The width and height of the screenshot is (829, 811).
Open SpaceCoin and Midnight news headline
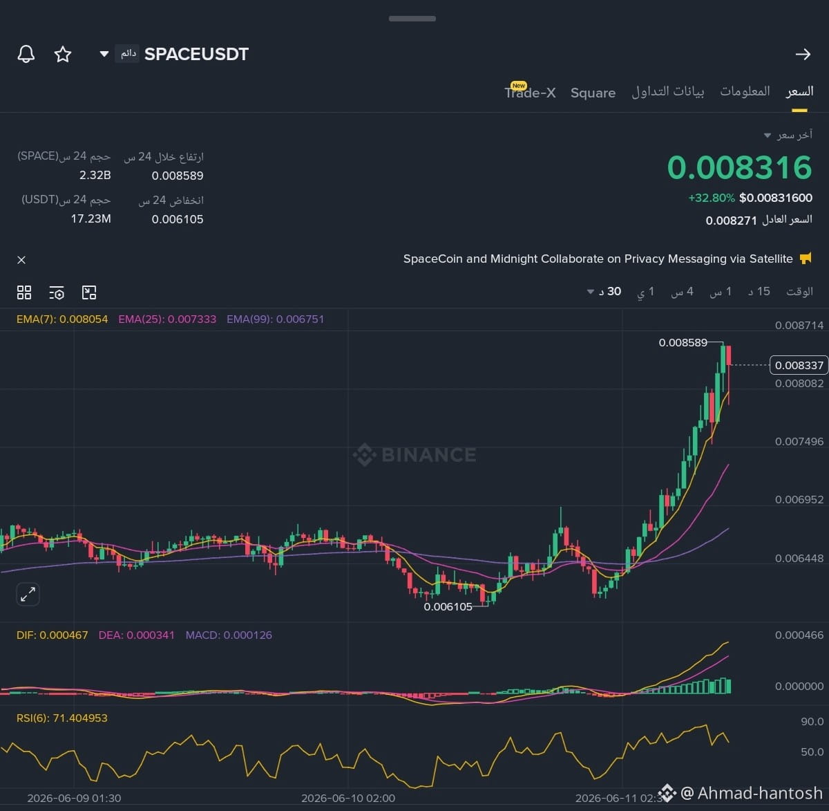[x=598, y=259]
